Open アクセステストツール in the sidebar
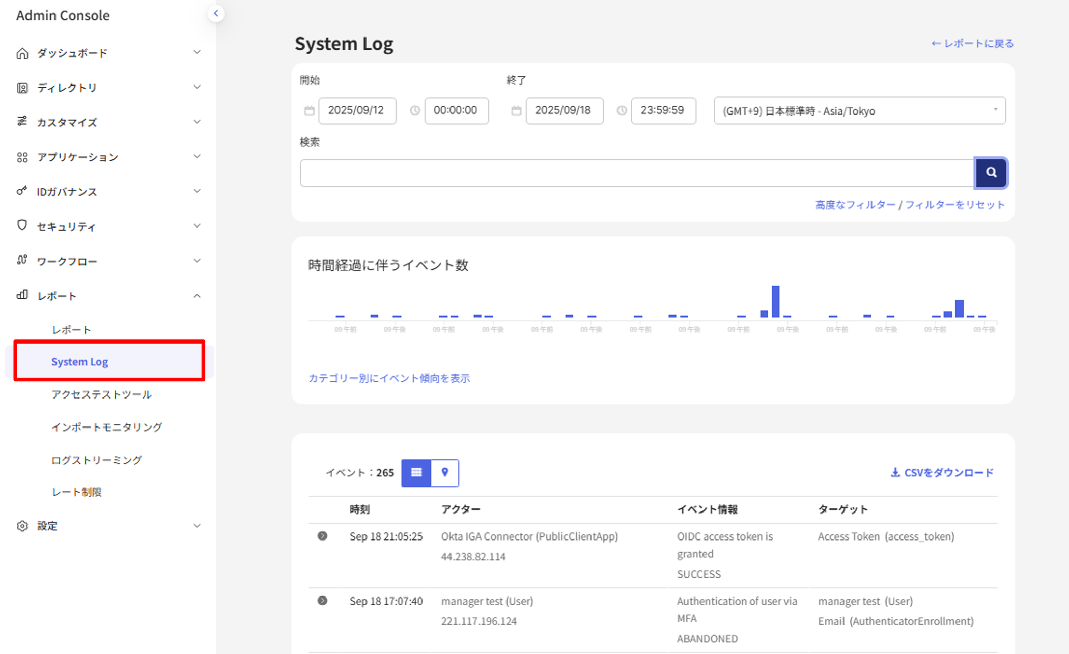Image resolution: width=1069 pixels, height=654 pixels. pos(101,394)
